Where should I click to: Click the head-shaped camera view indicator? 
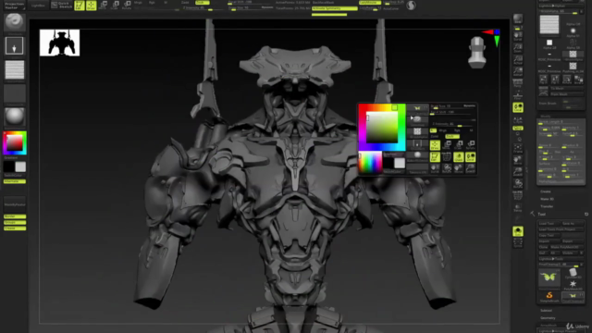point(477,53)
